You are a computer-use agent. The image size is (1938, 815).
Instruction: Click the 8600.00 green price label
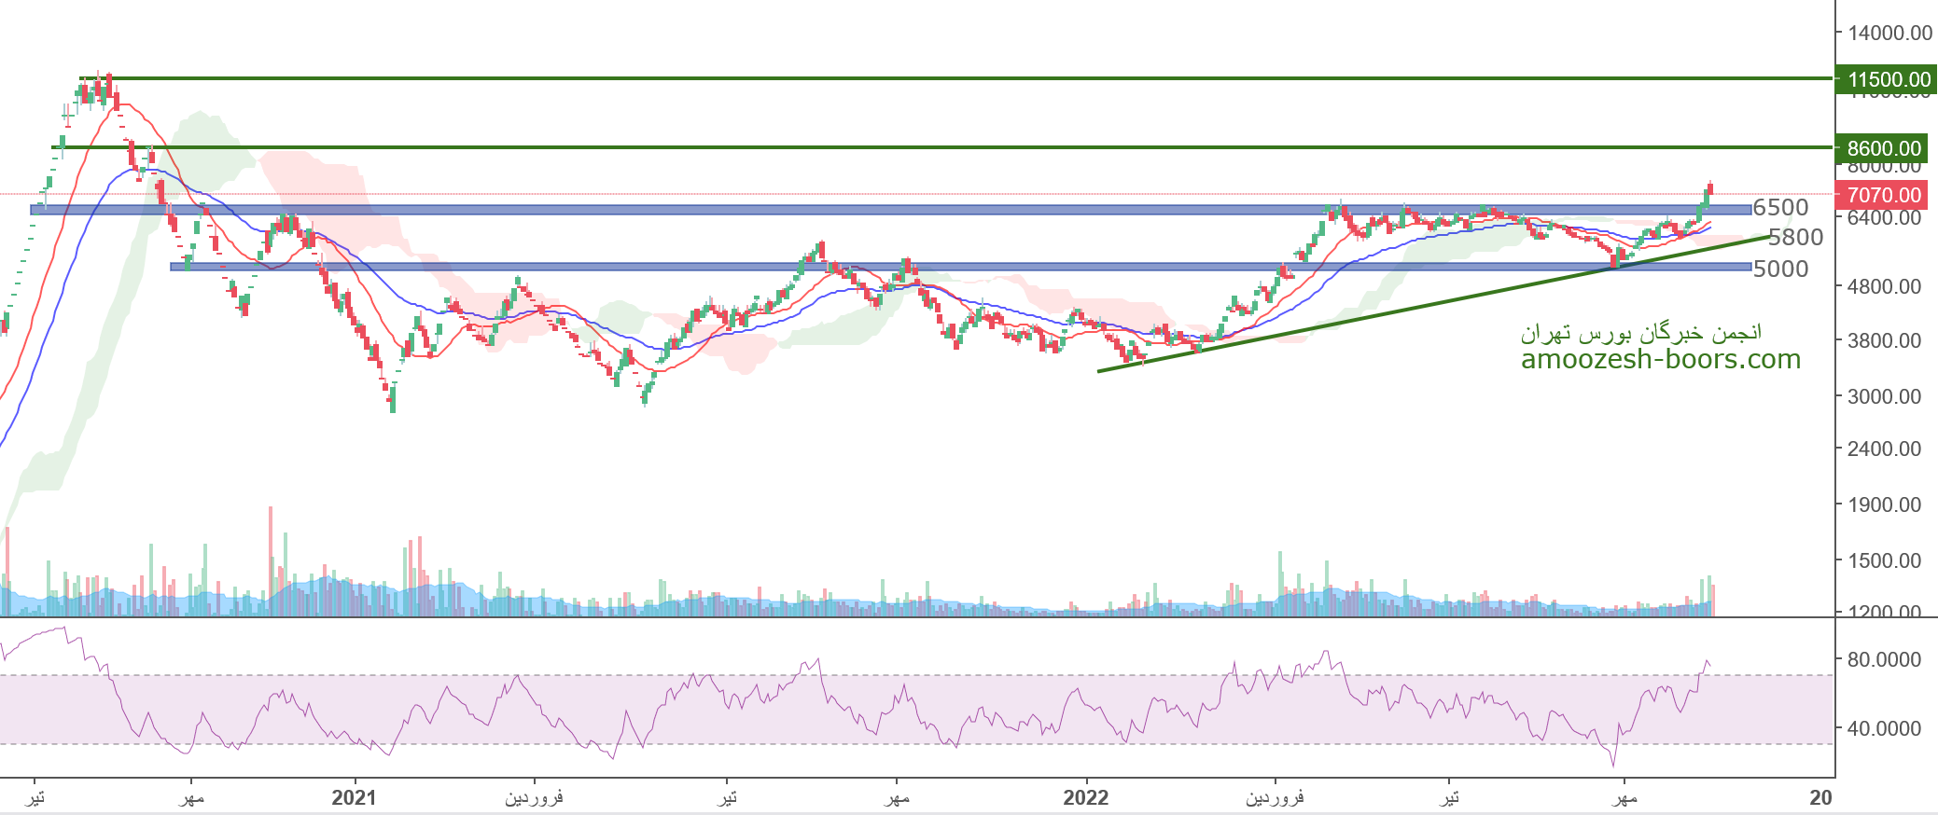coord(1884,148)
